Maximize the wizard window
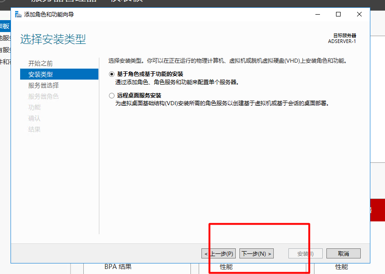This screenshot has height=274, width=385. (x=338, y=15)
